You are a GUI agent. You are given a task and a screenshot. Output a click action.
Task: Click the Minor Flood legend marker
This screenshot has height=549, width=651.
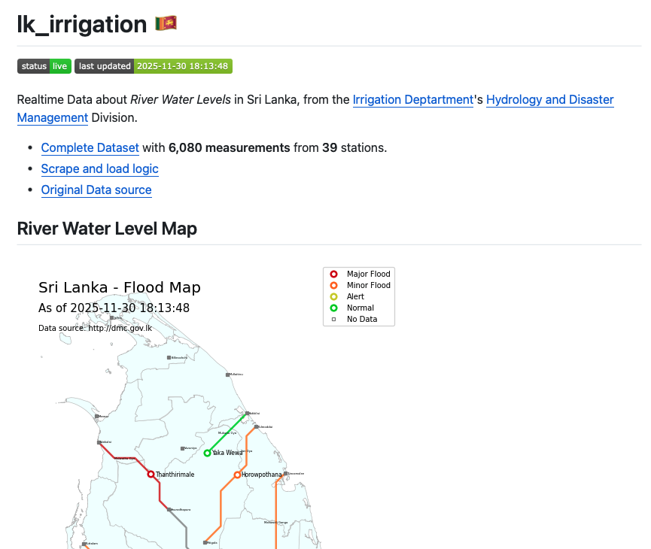pos(334,285)
